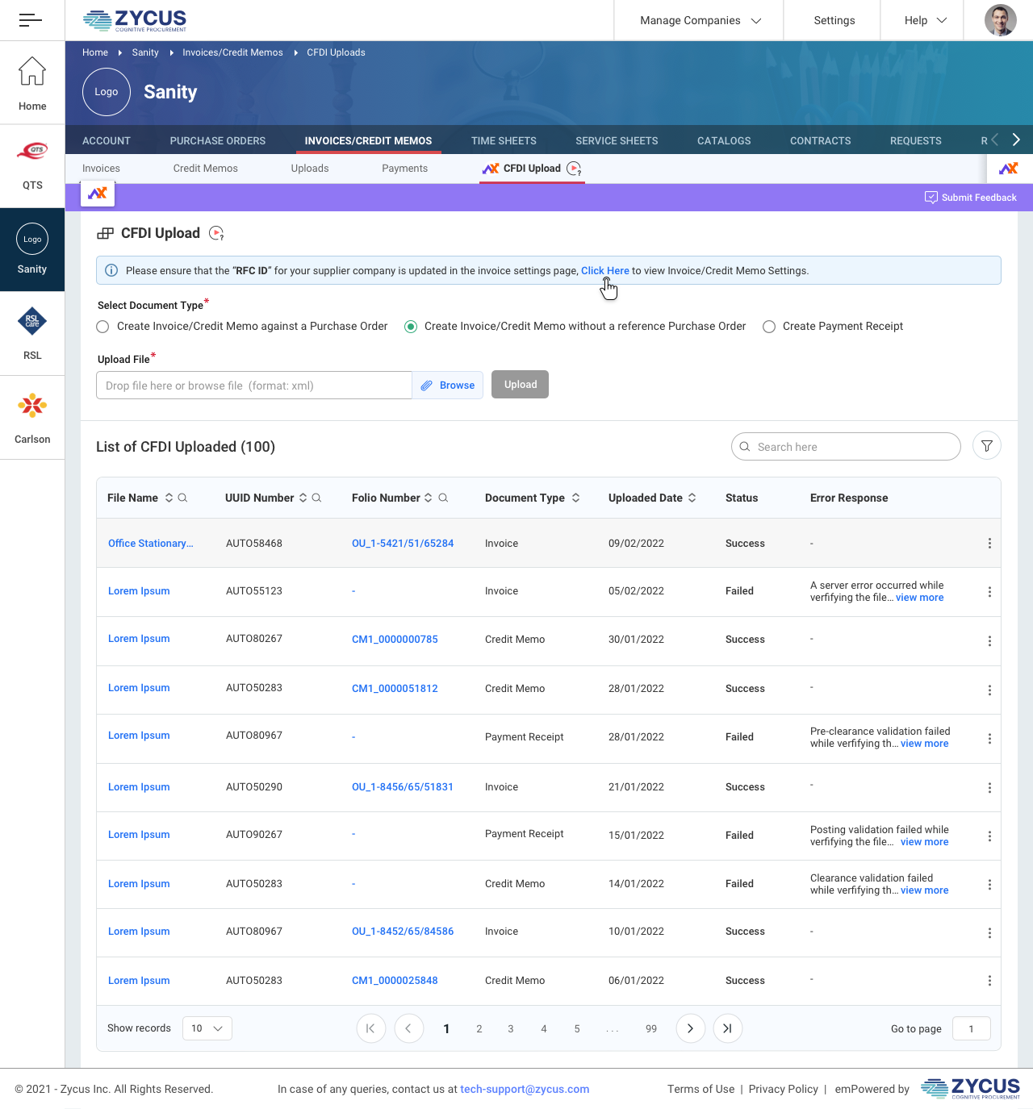
Task: Search by File Name column magnifier icon
Action: coord(182,498)
